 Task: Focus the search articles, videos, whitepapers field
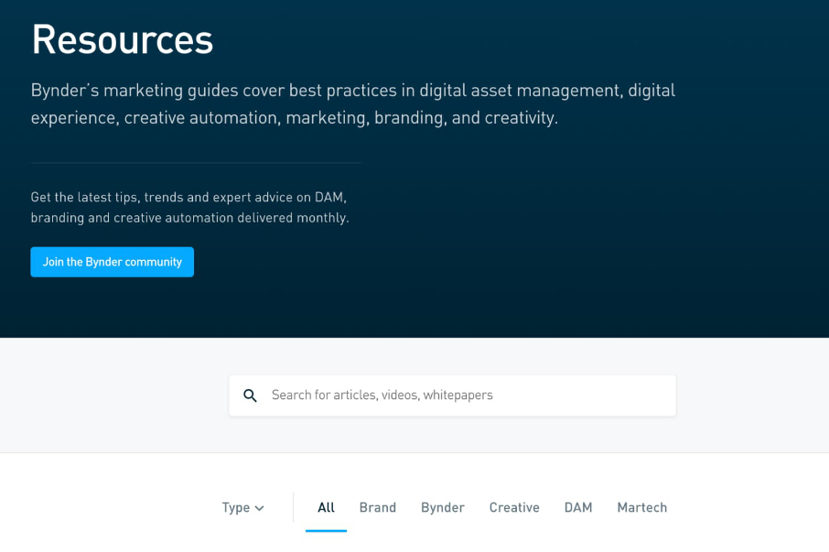click(452, 395)
